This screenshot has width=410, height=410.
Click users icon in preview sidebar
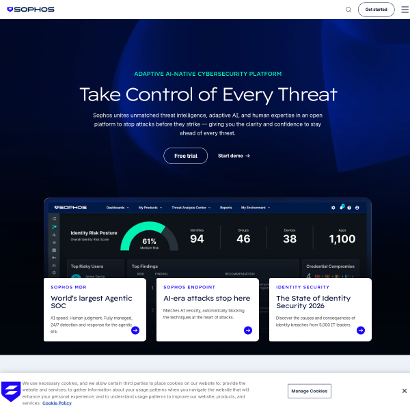pos(54,265)
